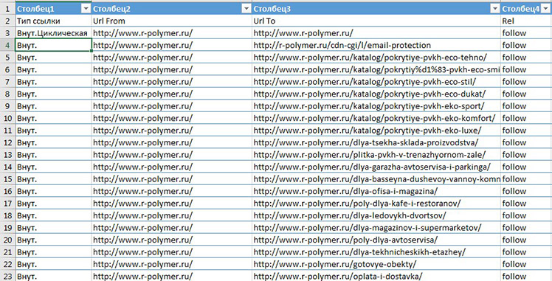Open the Столбец1 filter dropdown
The height and width of the screenshot is (281, 552).
pos(86,9)
